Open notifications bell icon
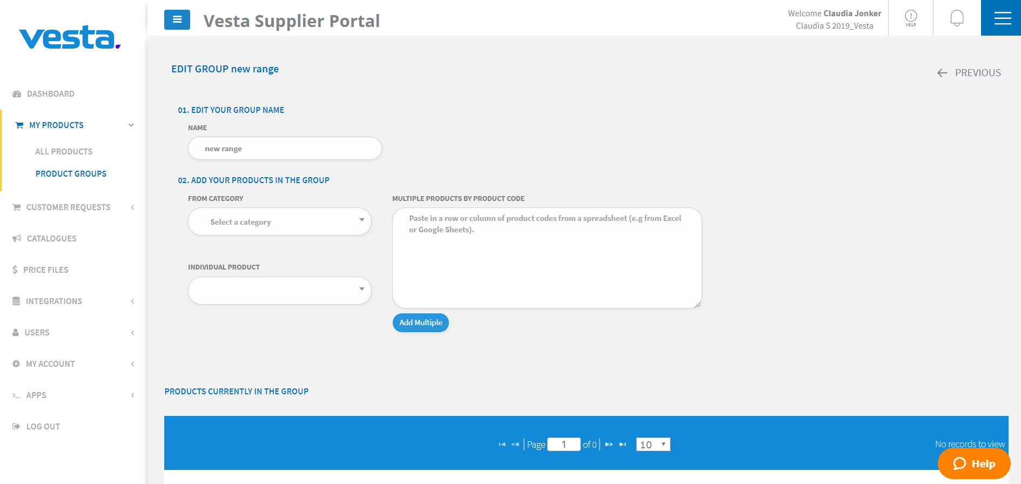Screen dimensions: 1021x484 coord(957,18)
